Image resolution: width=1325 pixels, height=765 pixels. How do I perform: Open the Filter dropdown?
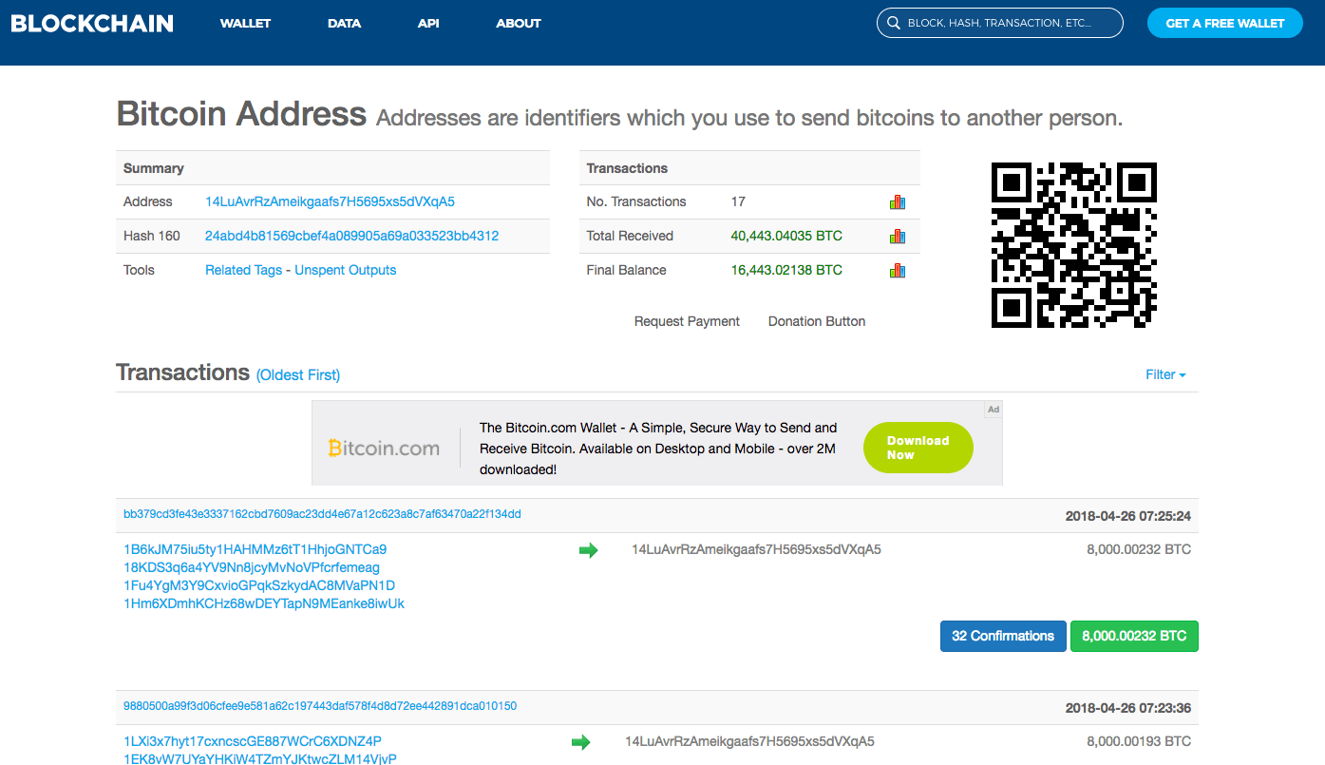point(1165,374)
